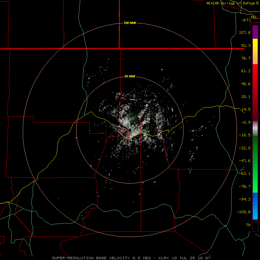Viewport: 260px width, 260px height.
Task: Click the green segment of the color bar
Action: click(x=255, y=164)
